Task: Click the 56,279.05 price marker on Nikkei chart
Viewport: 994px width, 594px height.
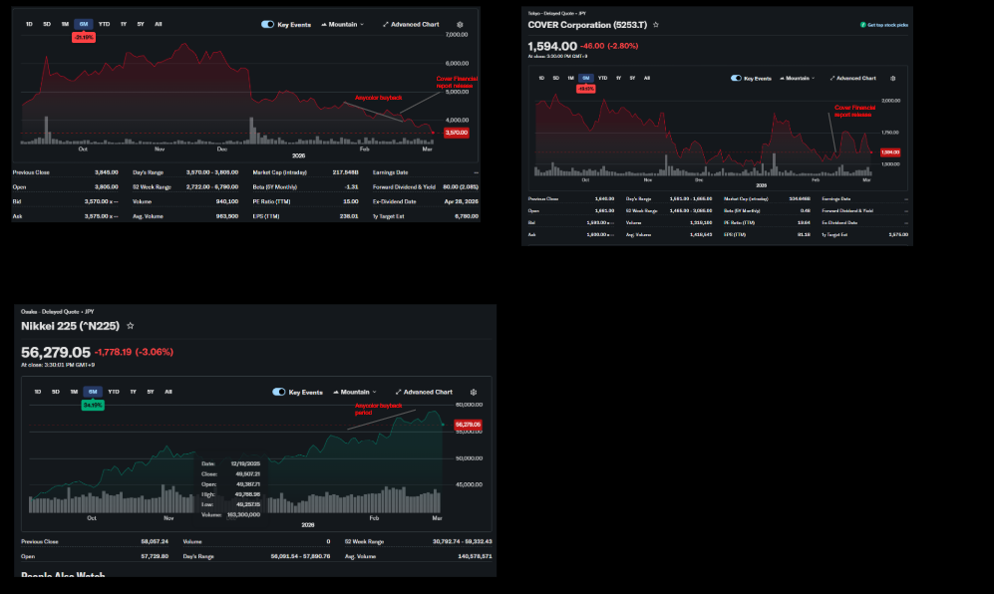Action: (x=469, y=425)
